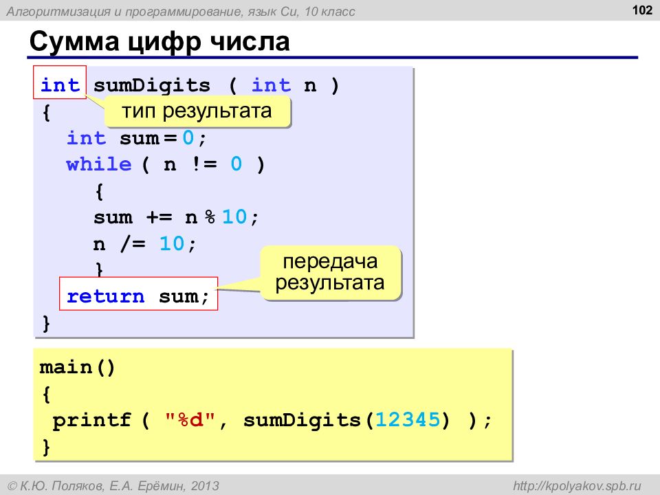Click the line "n /= 10;"
The image size is (660, 495).
tap(145, 243)
